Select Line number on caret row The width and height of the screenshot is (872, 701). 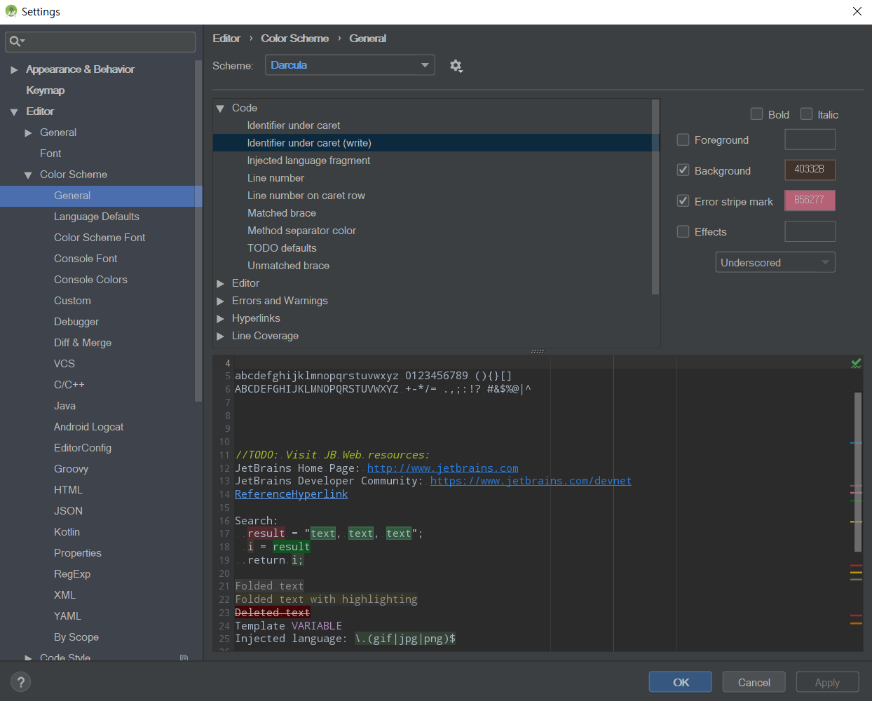click(306, 196)
